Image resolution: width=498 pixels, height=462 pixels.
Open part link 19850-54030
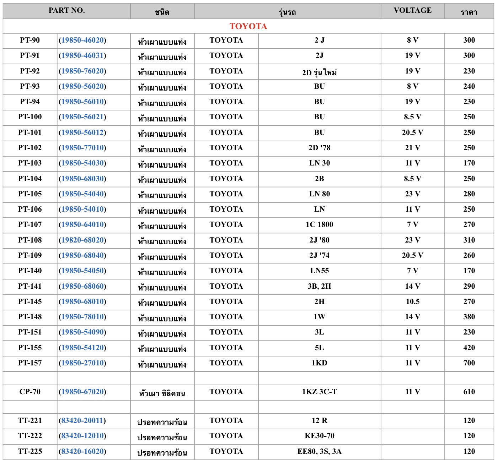(x=82, y=163)
